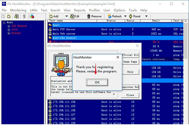The height and width of the screenshot is (129, 189).
Task: Select the 173.194.111.106 test row
Action: pyautogui.click(x=116, y=110)
